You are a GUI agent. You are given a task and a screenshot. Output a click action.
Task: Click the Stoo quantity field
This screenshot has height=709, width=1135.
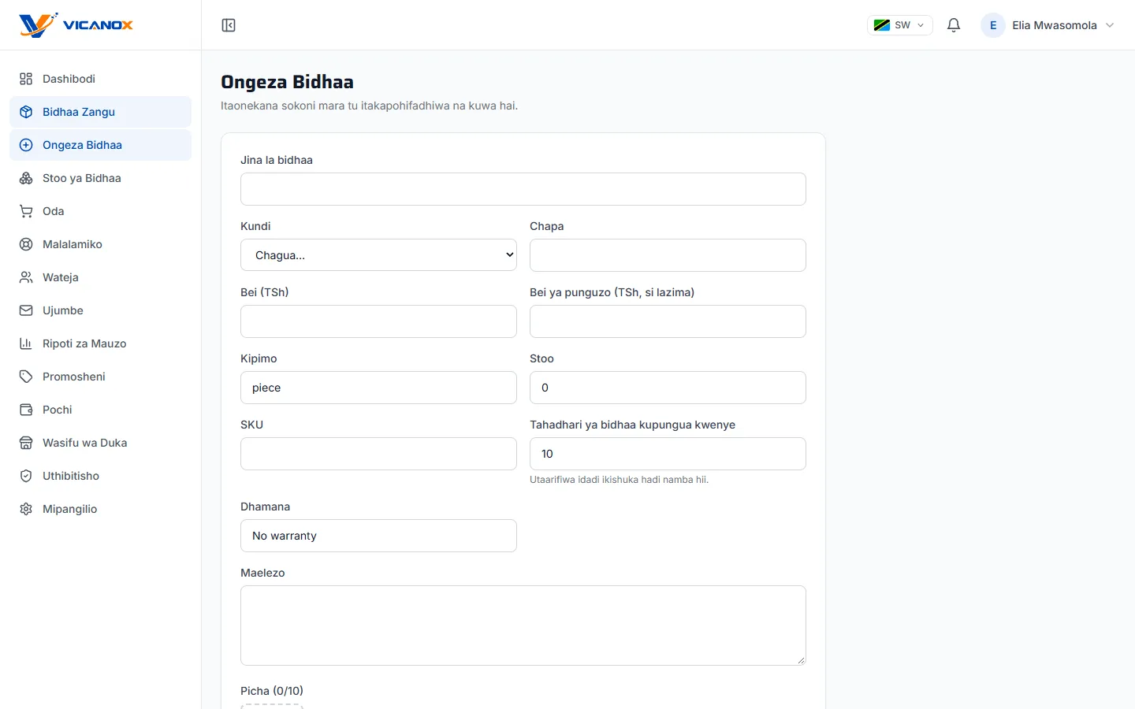(668, 388)
